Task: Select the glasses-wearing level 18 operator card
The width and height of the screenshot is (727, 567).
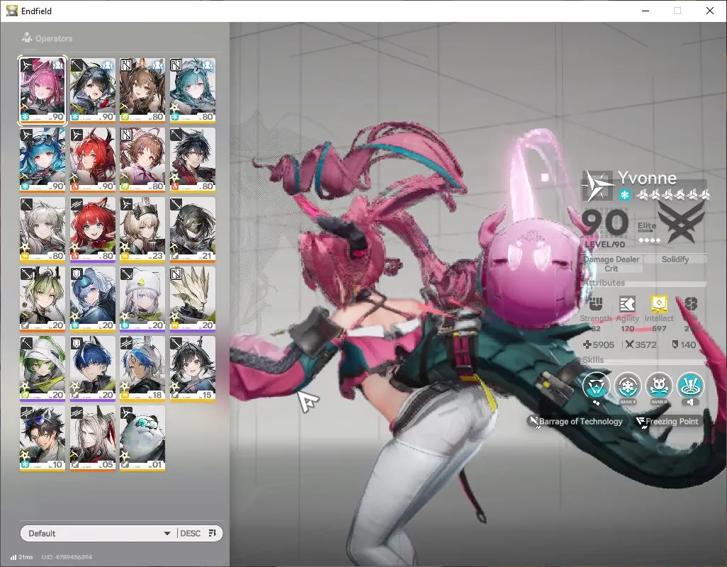Action: (x=142, y=369)
